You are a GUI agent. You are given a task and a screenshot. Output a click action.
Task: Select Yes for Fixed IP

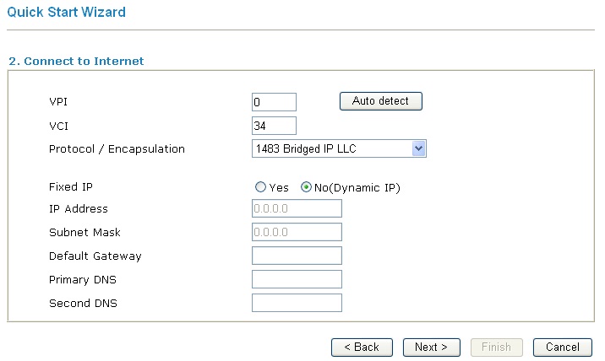click(x=261, y=188)
